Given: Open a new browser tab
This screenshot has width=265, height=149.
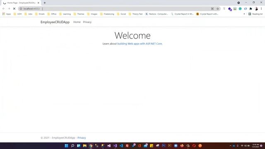Looking at the screenshot, I should click(45, 3).
